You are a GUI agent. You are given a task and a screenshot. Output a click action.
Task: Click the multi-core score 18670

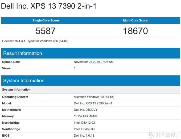click(135, 31)
